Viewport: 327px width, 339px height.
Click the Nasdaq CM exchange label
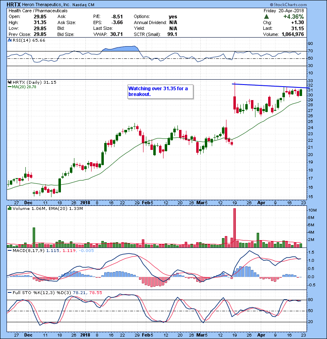83,5
